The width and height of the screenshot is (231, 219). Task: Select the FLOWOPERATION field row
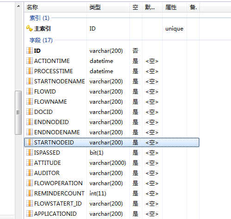[x=112, y=183]
